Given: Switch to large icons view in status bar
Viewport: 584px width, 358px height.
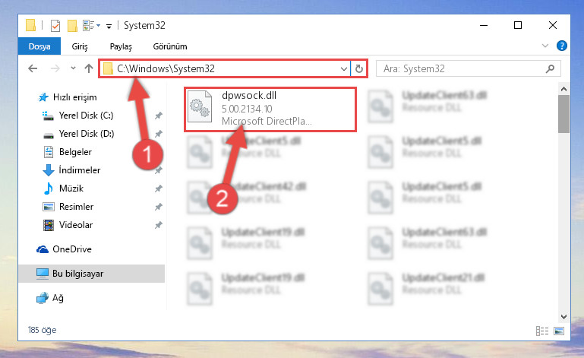Looking at the screenshot, I should pos(559,331).
